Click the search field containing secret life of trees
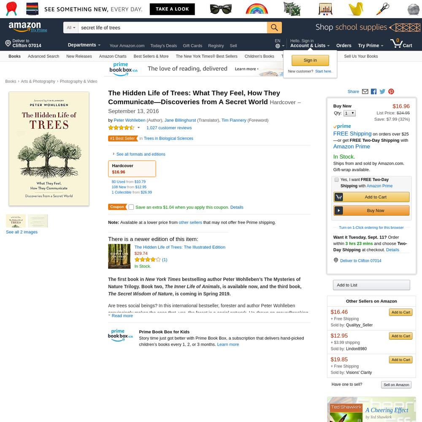The width and height of the screenshot is (422, 422). coord(173,27)
